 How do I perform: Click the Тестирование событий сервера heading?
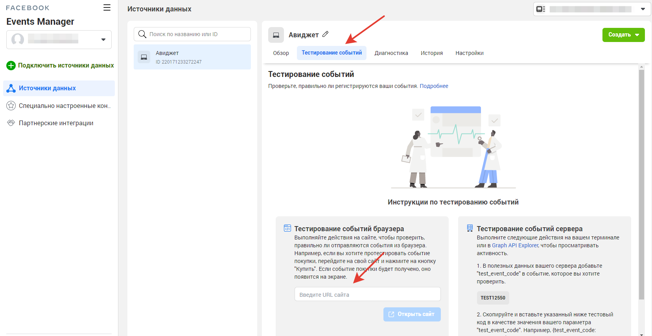[530, 229]
